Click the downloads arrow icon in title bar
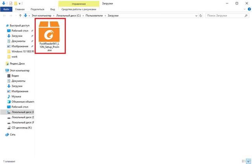The height and width of the screenshot is (164, 252). click(3, 3)
